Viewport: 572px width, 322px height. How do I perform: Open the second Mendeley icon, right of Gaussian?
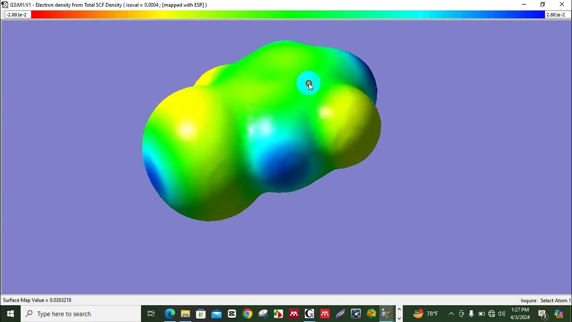(x=325, y=314)
